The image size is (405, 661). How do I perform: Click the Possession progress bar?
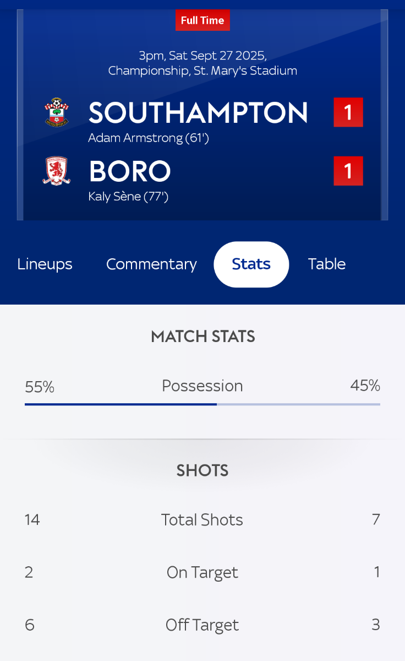[202, 404]
